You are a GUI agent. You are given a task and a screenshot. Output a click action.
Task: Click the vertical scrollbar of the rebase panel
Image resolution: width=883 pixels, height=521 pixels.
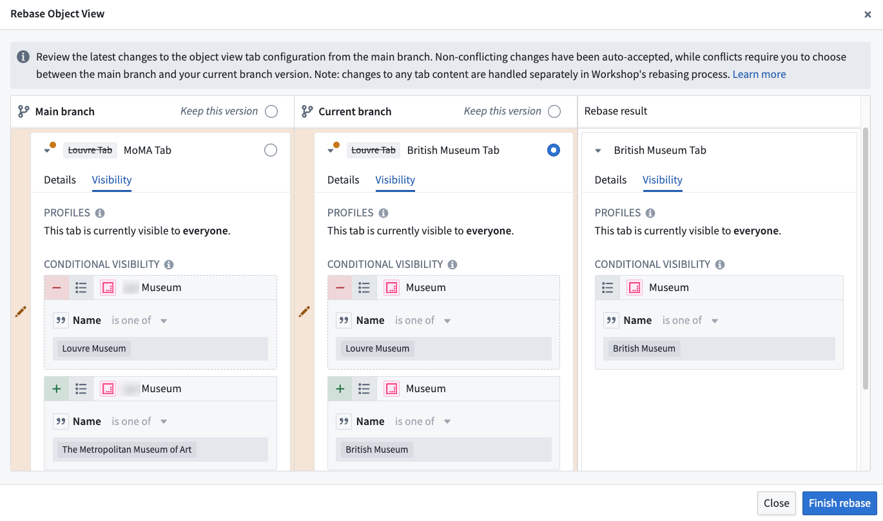866,258
